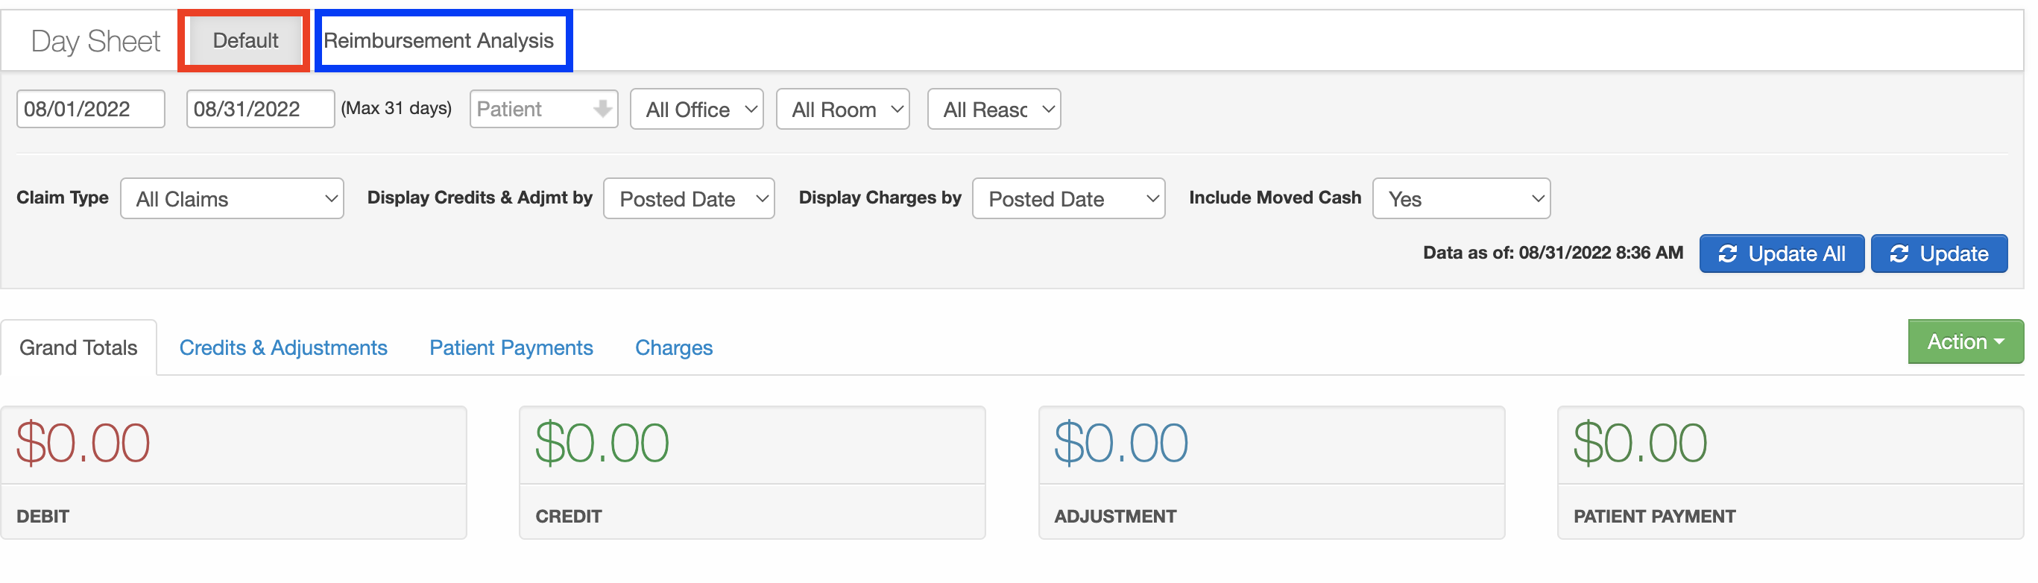The image size is (2038, 583).
Task: Switch to Credits & Adjustments tab
Action: [x=283, y=347]
